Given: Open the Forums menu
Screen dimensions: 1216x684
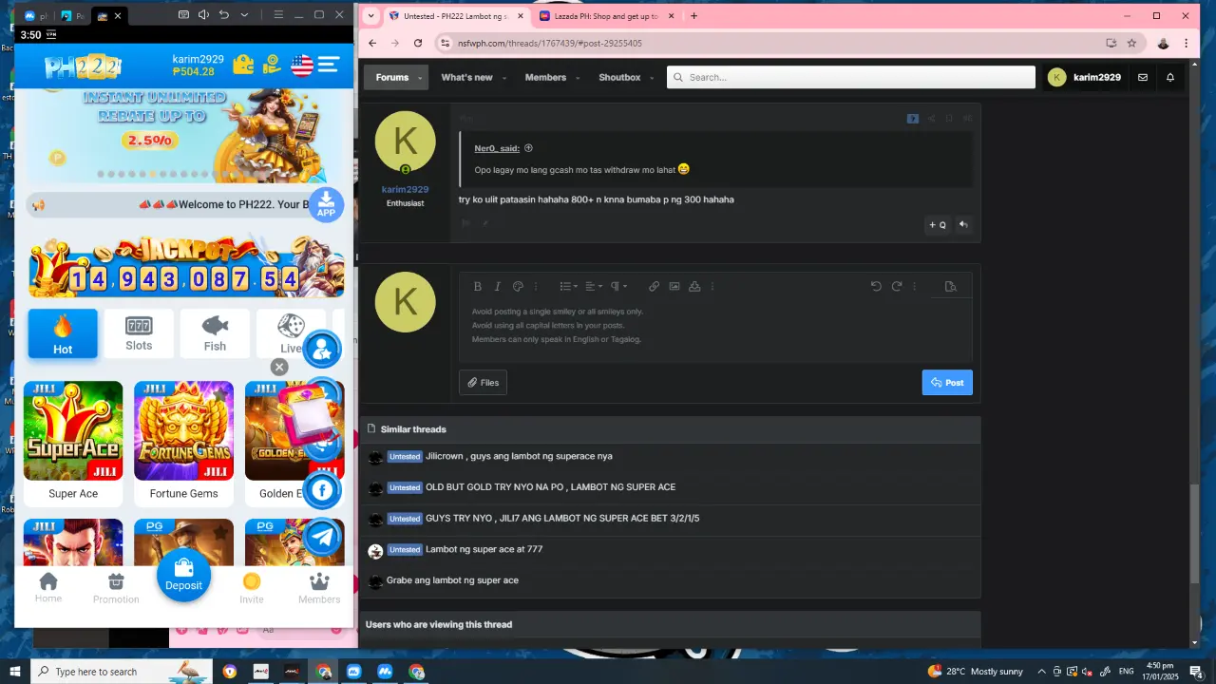Looking at the screenshot, I should pos(392,77).
